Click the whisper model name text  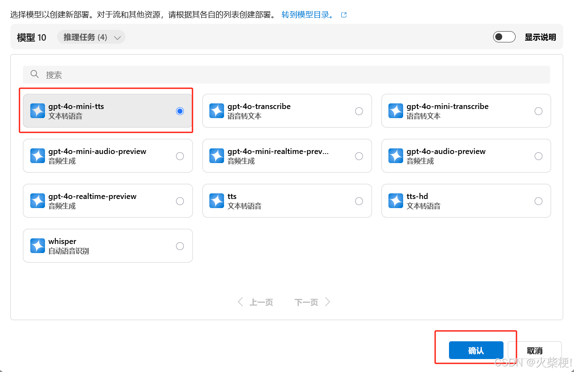62,241
